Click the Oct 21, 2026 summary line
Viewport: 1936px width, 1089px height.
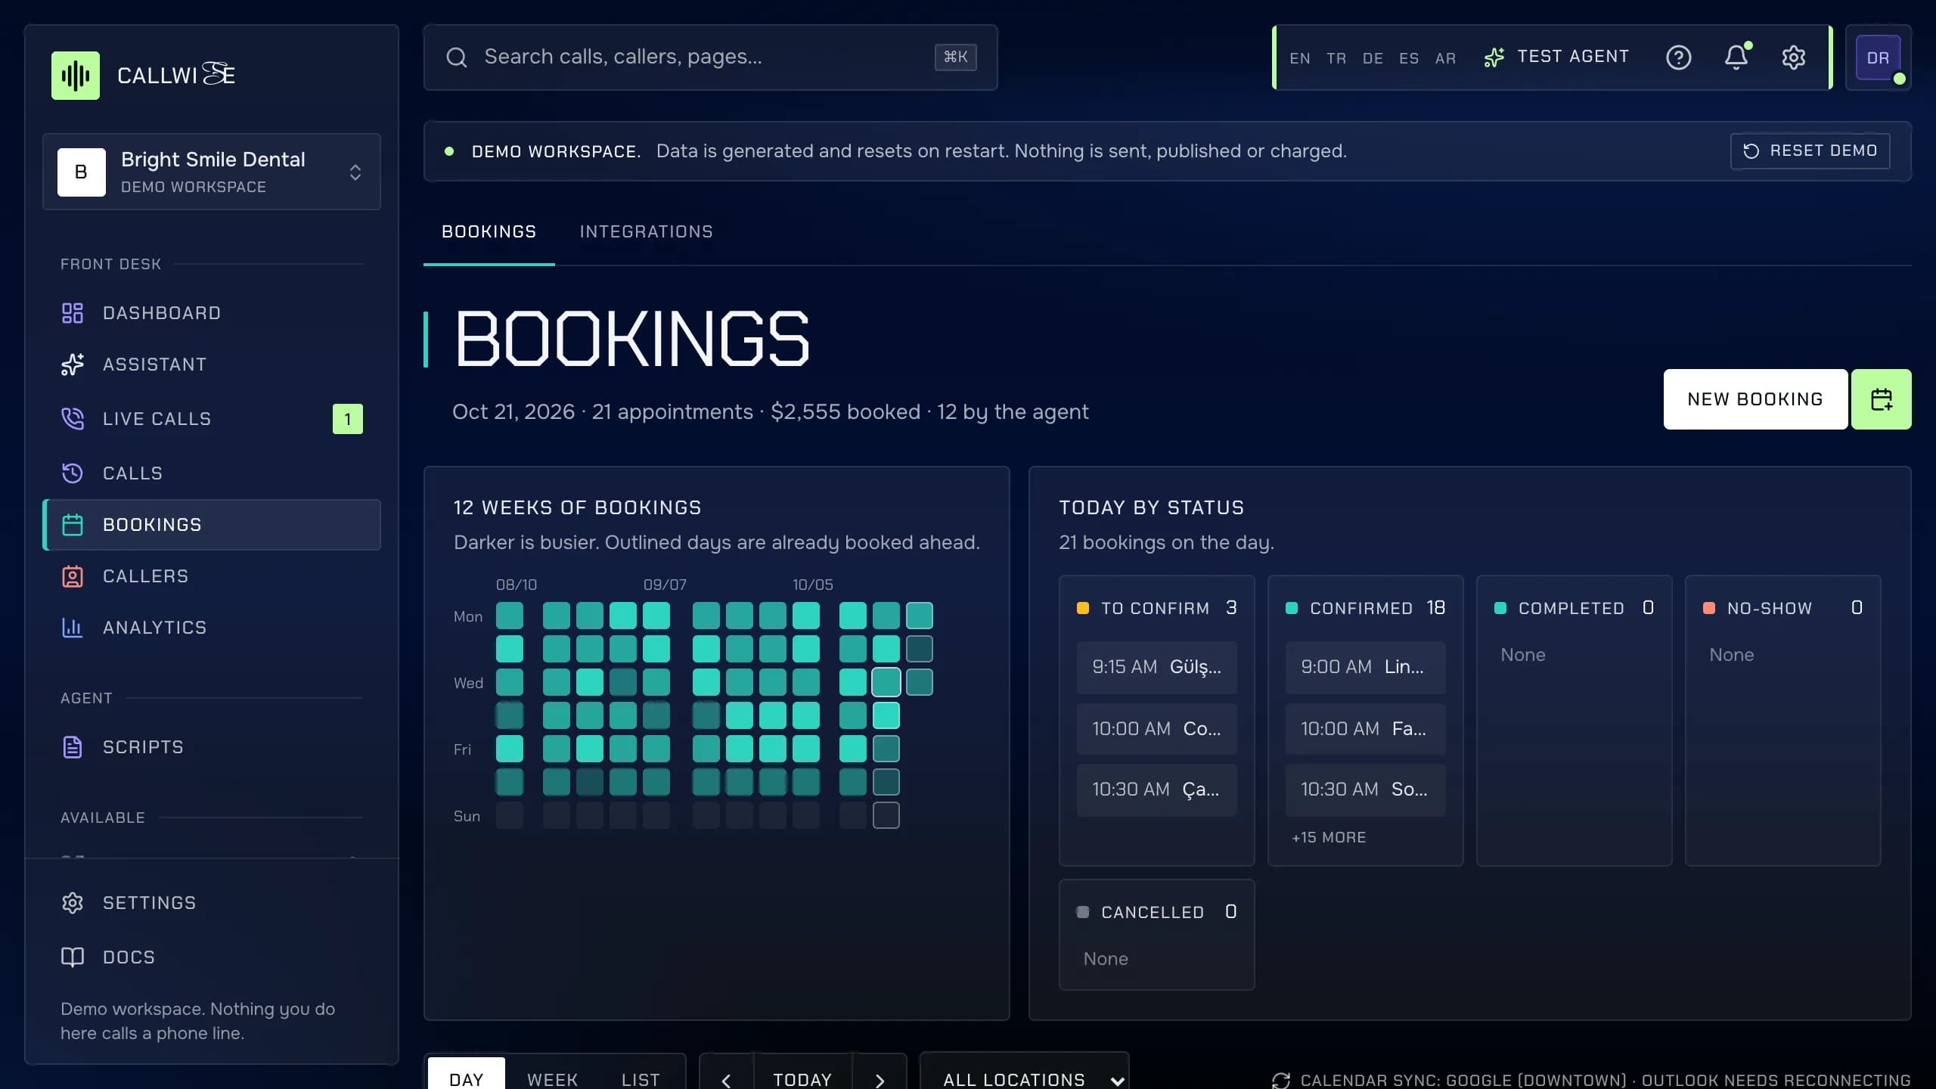[x=770, y=412]
